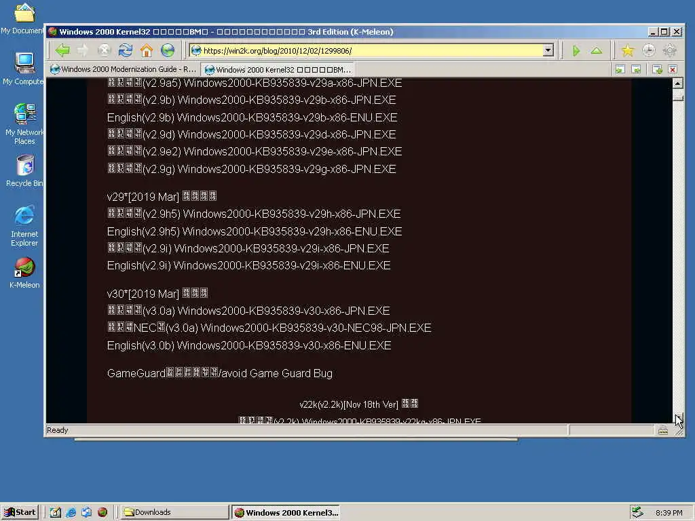Screen dimensions: 695x521
Task: Click Windows2000-KB935839-v29g-x86-JPN.EXE link
Action: 287,169
